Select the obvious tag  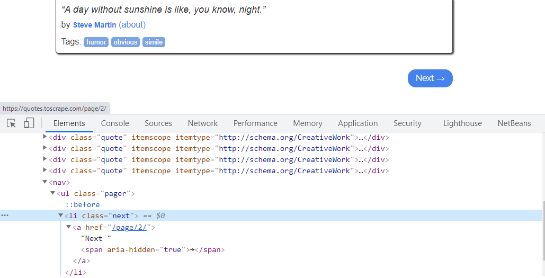(x=126, y=42)
